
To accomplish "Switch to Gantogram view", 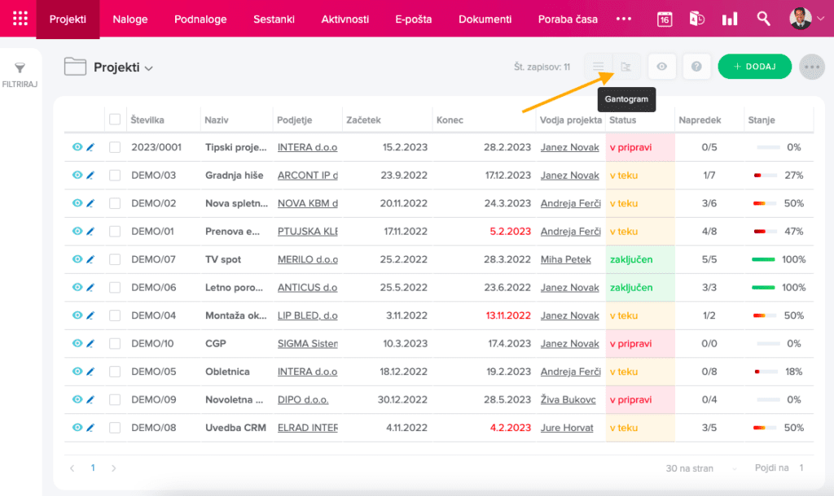I will 625,67.
